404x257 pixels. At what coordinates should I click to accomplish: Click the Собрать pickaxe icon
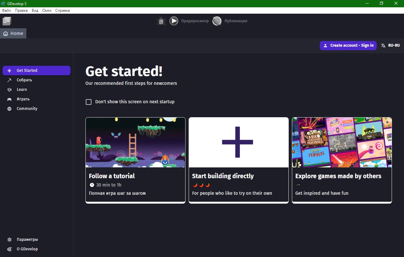(x=10, y=80)
